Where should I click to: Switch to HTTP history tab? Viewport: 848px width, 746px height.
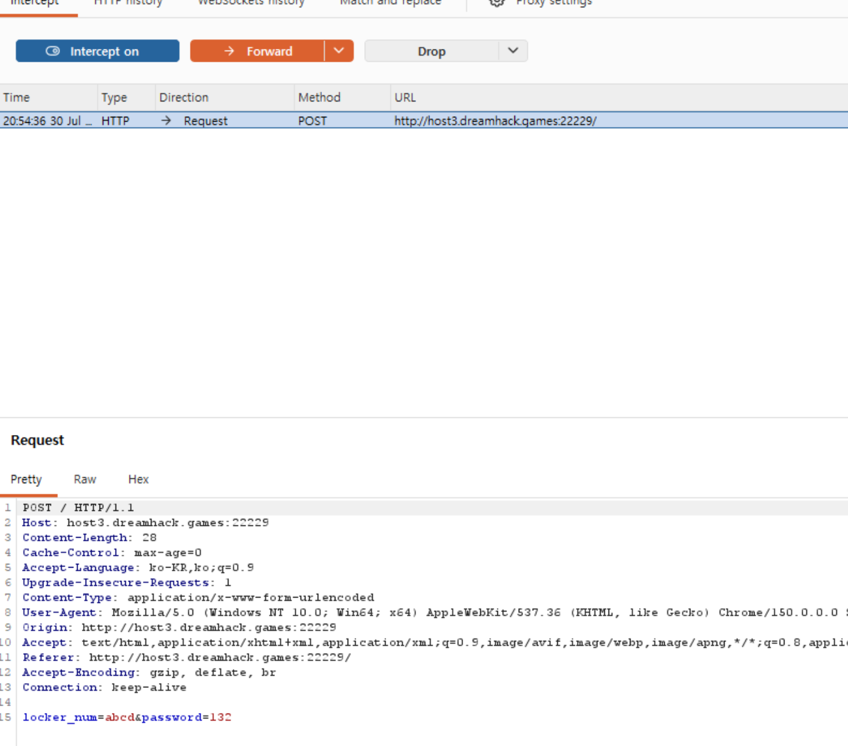click(128, 3)
